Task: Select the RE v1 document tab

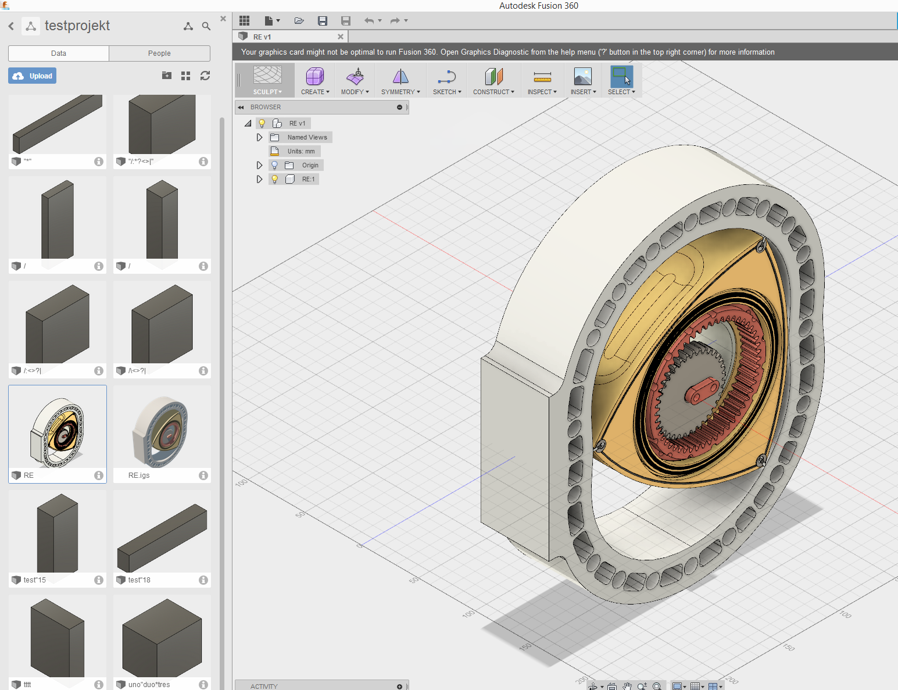Action: click(x=263, y=37)
